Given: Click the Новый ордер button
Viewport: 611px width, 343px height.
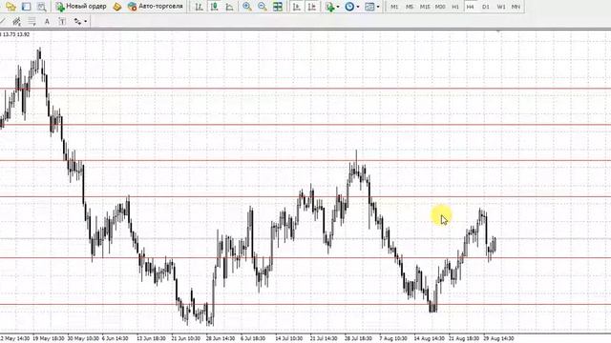Looking at the screenshot, I should point(81,7).
